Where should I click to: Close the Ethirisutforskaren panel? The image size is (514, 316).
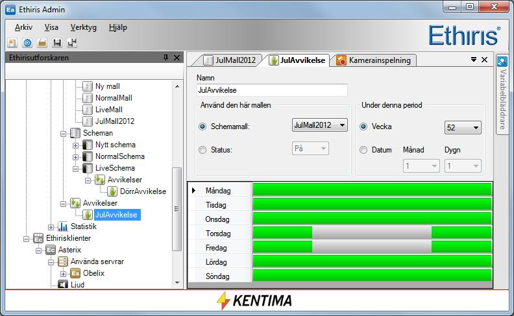click(x=177, y=58)
